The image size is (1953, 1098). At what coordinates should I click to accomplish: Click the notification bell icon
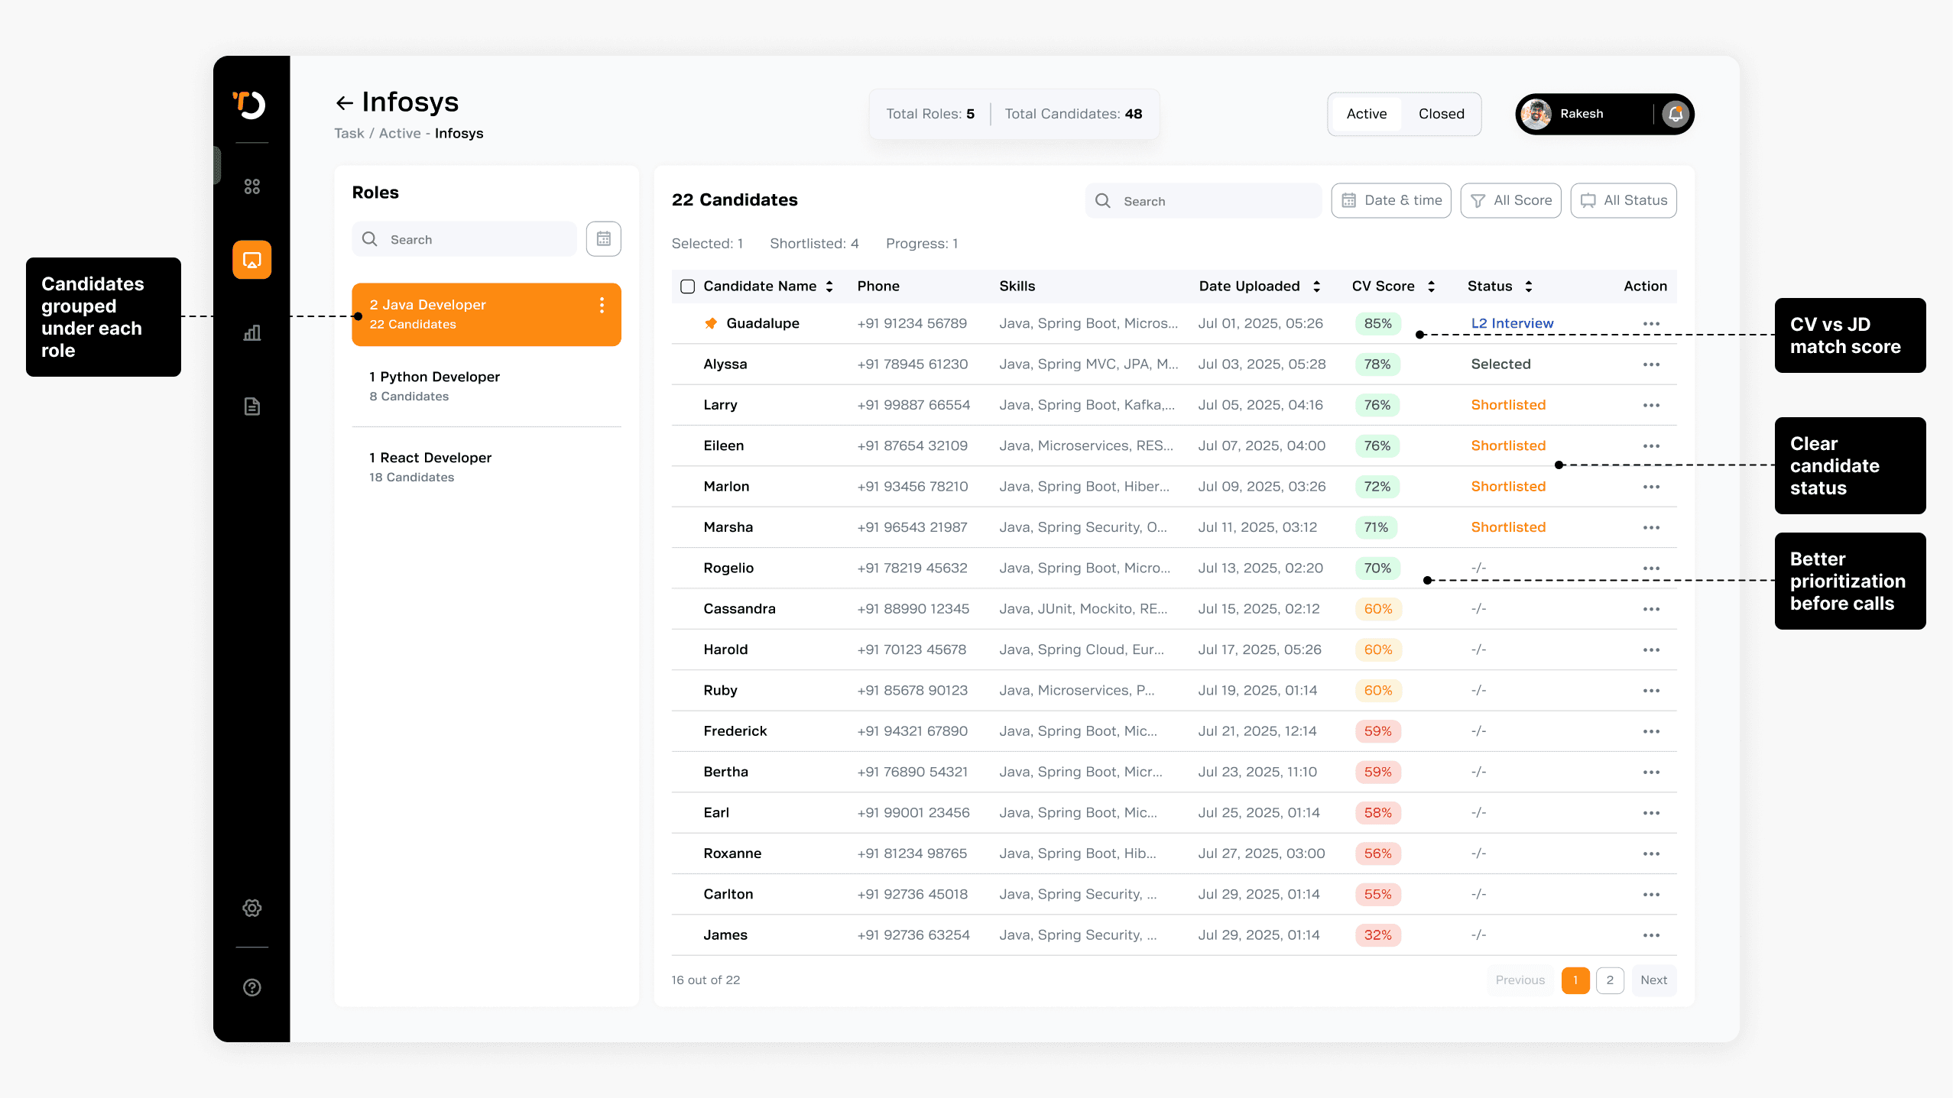(x=1676, y=114)
